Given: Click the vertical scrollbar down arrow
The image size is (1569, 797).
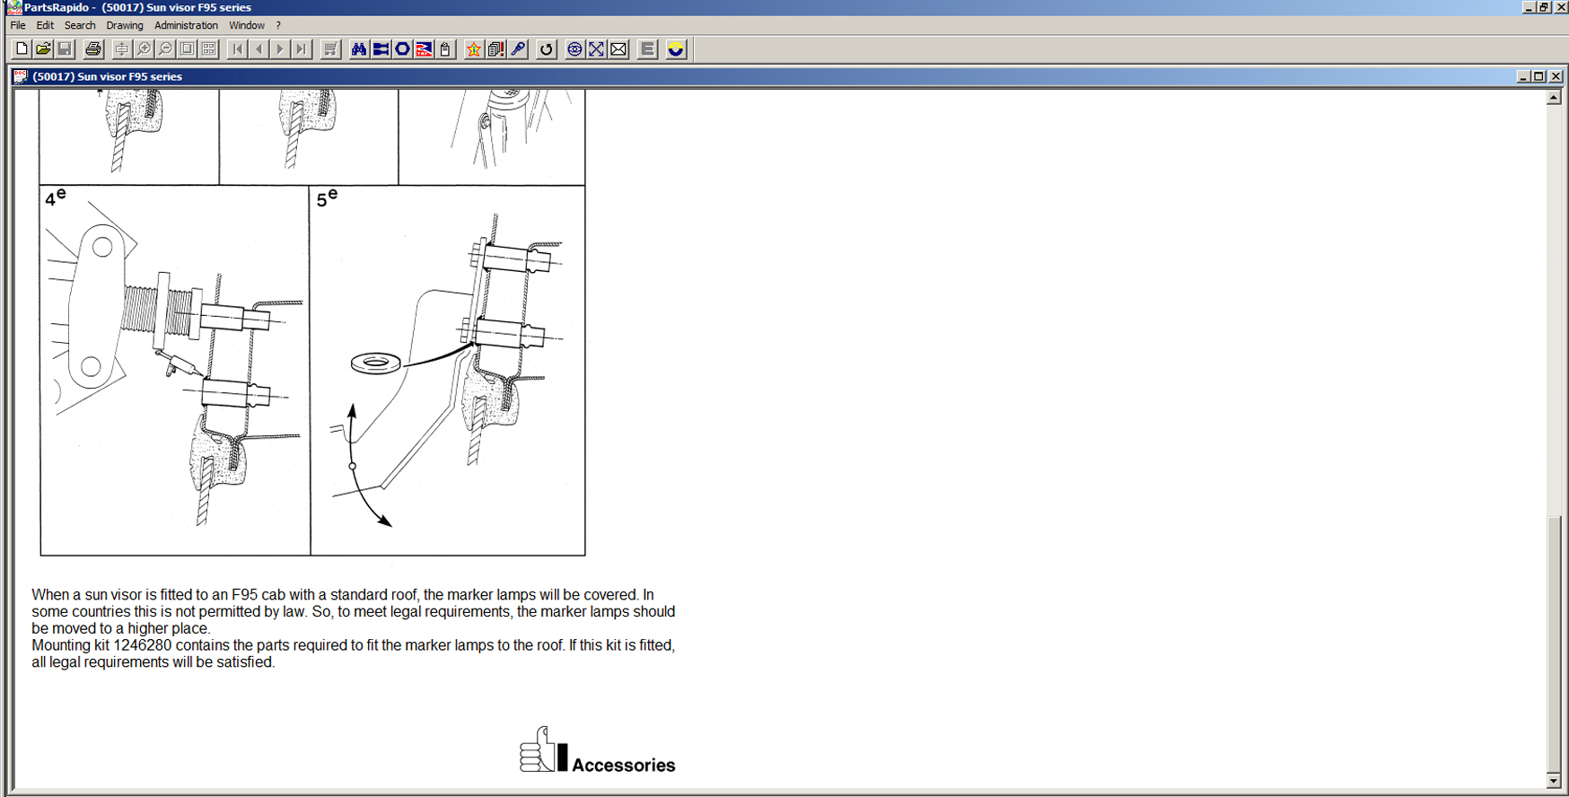Looking at the screenshot, I should tap(1554, 781).
